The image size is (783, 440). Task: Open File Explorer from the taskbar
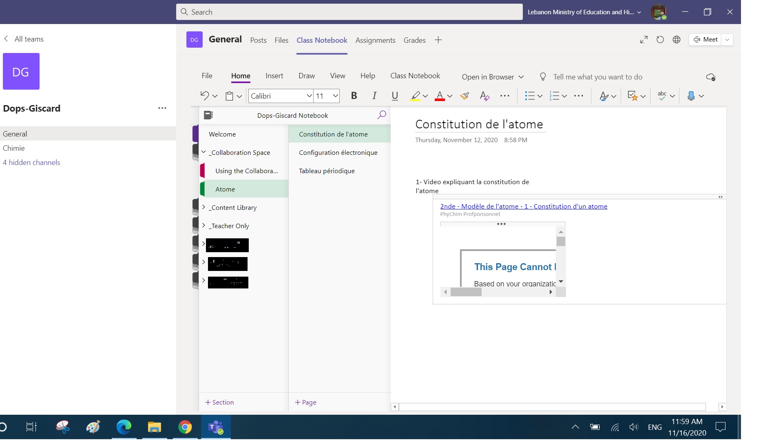coord(154,427)
